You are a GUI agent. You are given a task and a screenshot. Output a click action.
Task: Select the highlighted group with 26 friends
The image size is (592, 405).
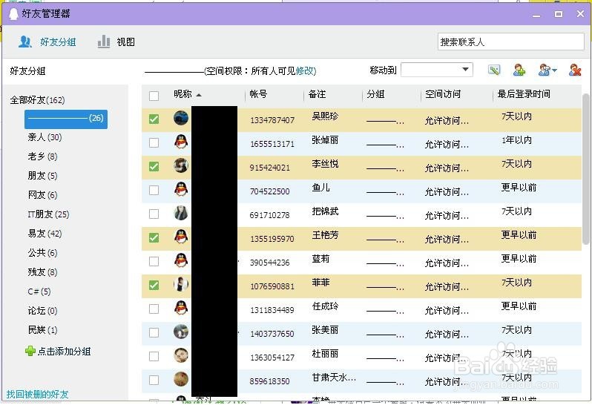coord(66,119)
